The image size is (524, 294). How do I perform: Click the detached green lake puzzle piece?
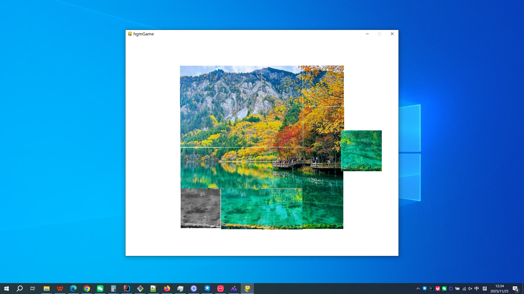(361, 151)
